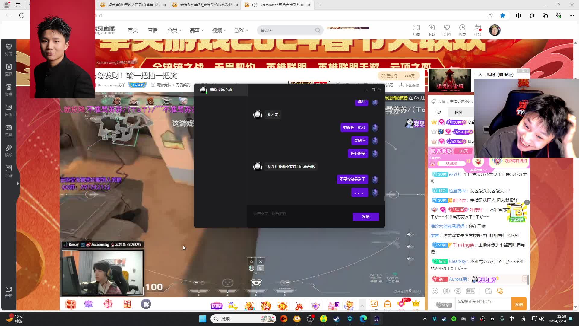Screen dimensions: 579x326
Task: Open the treasure chest gift icon
Action: (71, 304)
